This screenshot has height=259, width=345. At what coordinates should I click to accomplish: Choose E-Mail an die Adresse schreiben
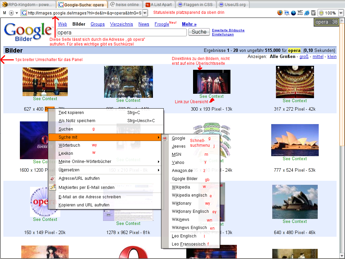click(106, 197)
